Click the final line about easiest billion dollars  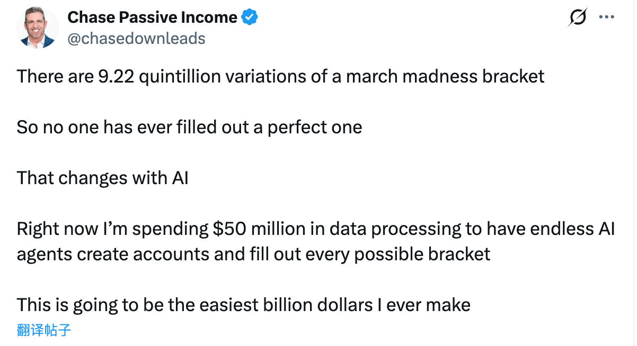pyautogui.click(x=243, y=305)
